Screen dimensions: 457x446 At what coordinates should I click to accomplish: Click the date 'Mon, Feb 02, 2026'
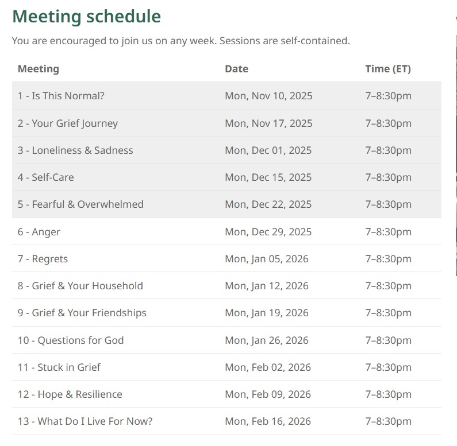tap(267, 367)
